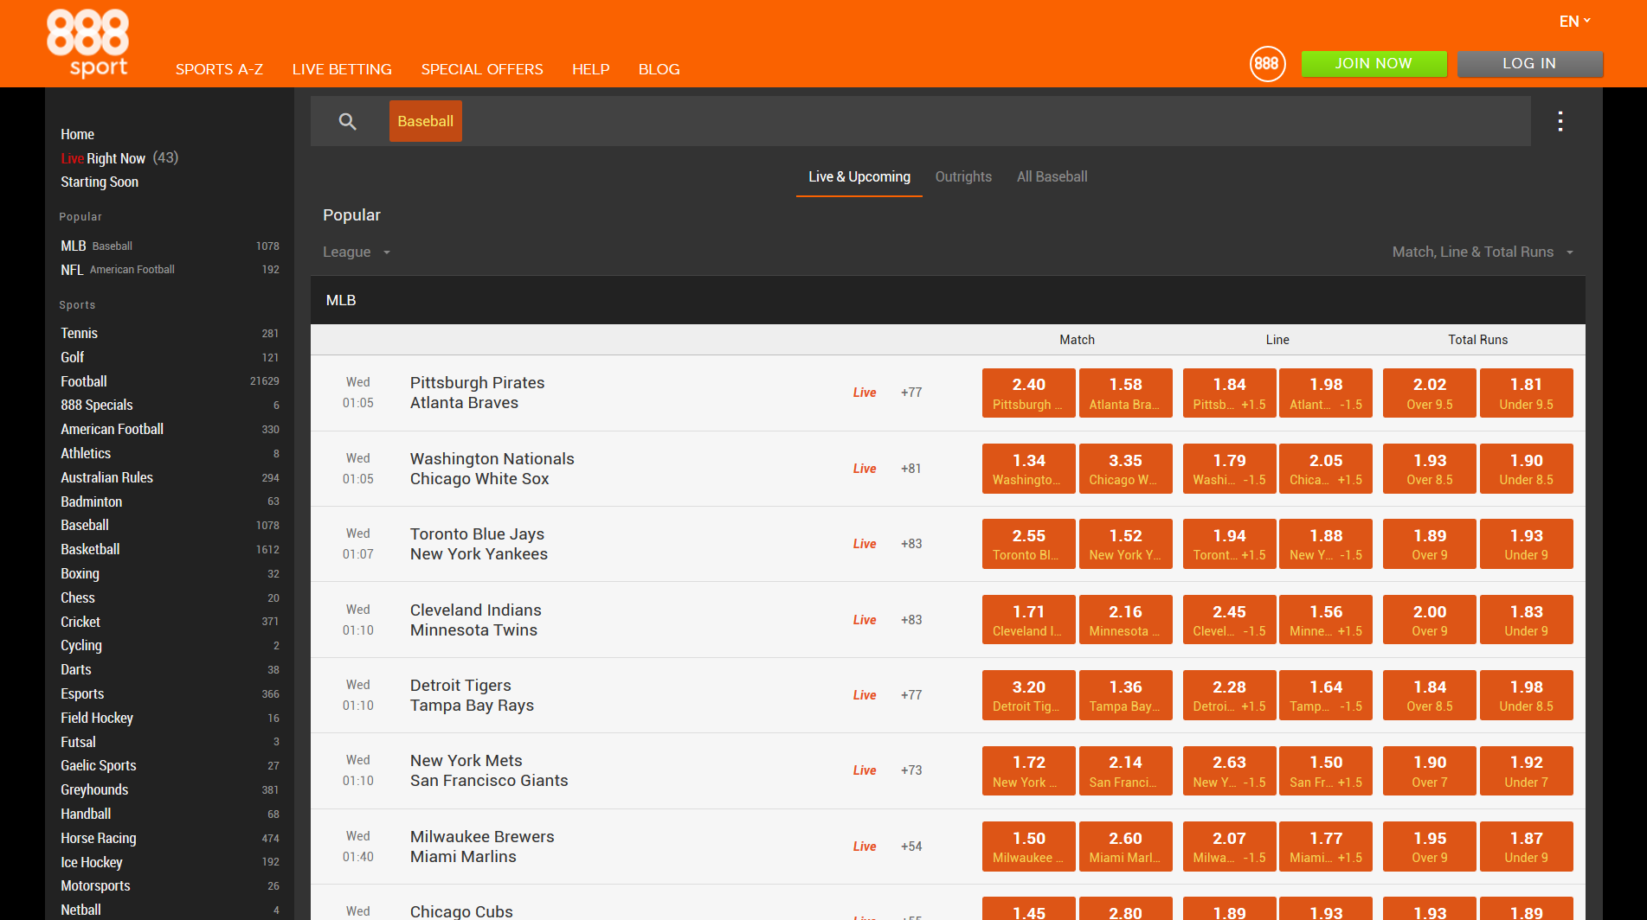Open the EN language dropdown

pyautogui.click(x=1574, y=22)
